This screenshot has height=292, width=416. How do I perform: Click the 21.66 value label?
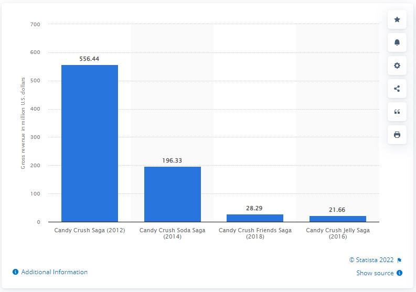tap(337, 210)
